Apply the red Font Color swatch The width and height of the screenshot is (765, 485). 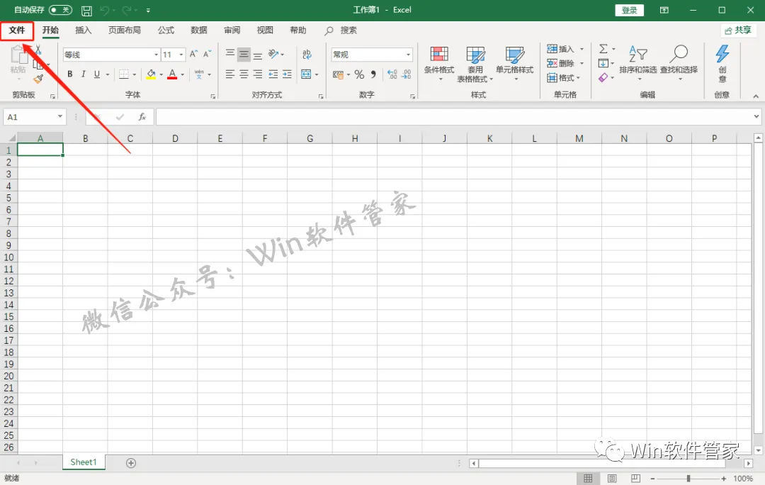172,74
